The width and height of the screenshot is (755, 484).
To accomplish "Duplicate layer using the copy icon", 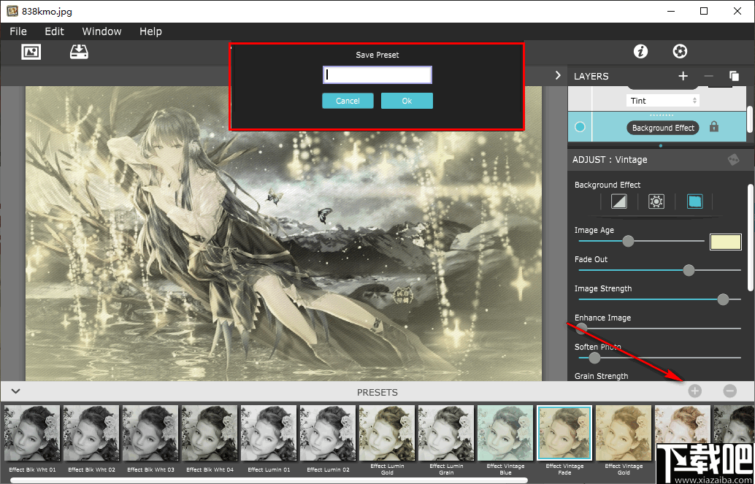I will coord(734,76).
